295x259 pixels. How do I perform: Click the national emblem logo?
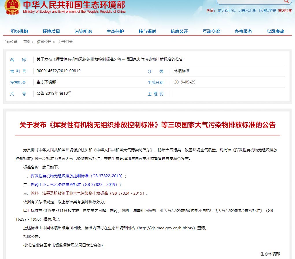(x=12, y=7)
